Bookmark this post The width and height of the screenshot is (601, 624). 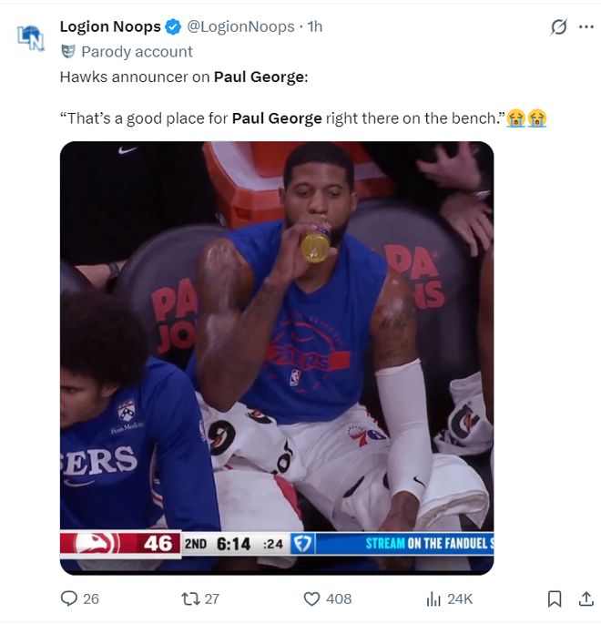pyautogui.click(x=554, y=598)
